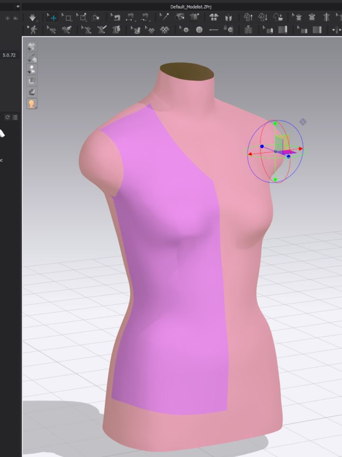The height and width of the screenshot is (457, 342).
Task: Click the Fasten Button lock tool
Action: [229, 29]
